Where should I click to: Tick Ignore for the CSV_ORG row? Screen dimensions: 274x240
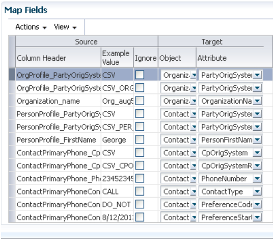click(x=140, y=88)
